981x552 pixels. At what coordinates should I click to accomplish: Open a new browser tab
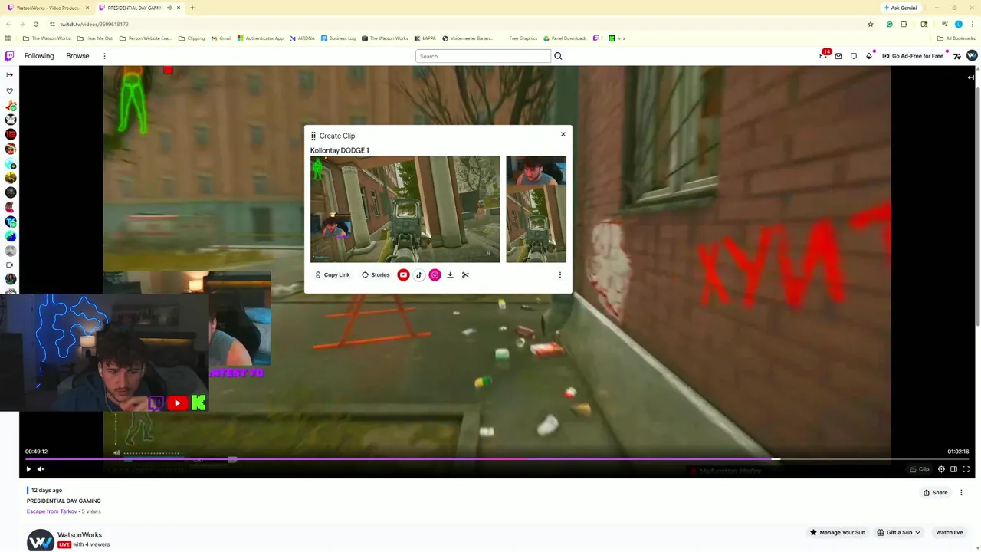point(192,8)
